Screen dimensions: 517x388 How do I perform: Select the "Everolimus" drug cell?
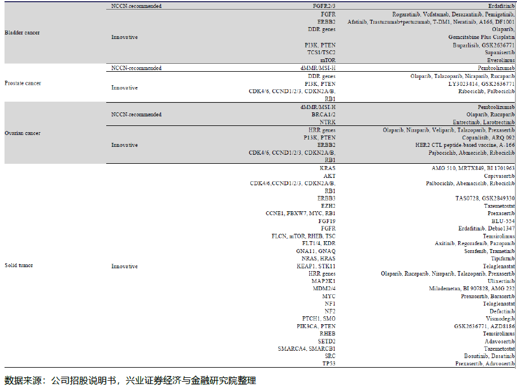501,60
